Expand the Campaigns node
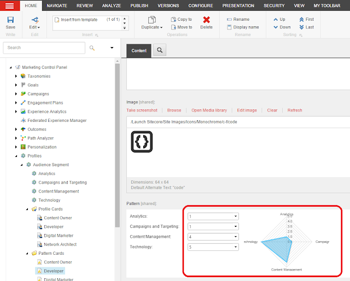 (16, 94)
